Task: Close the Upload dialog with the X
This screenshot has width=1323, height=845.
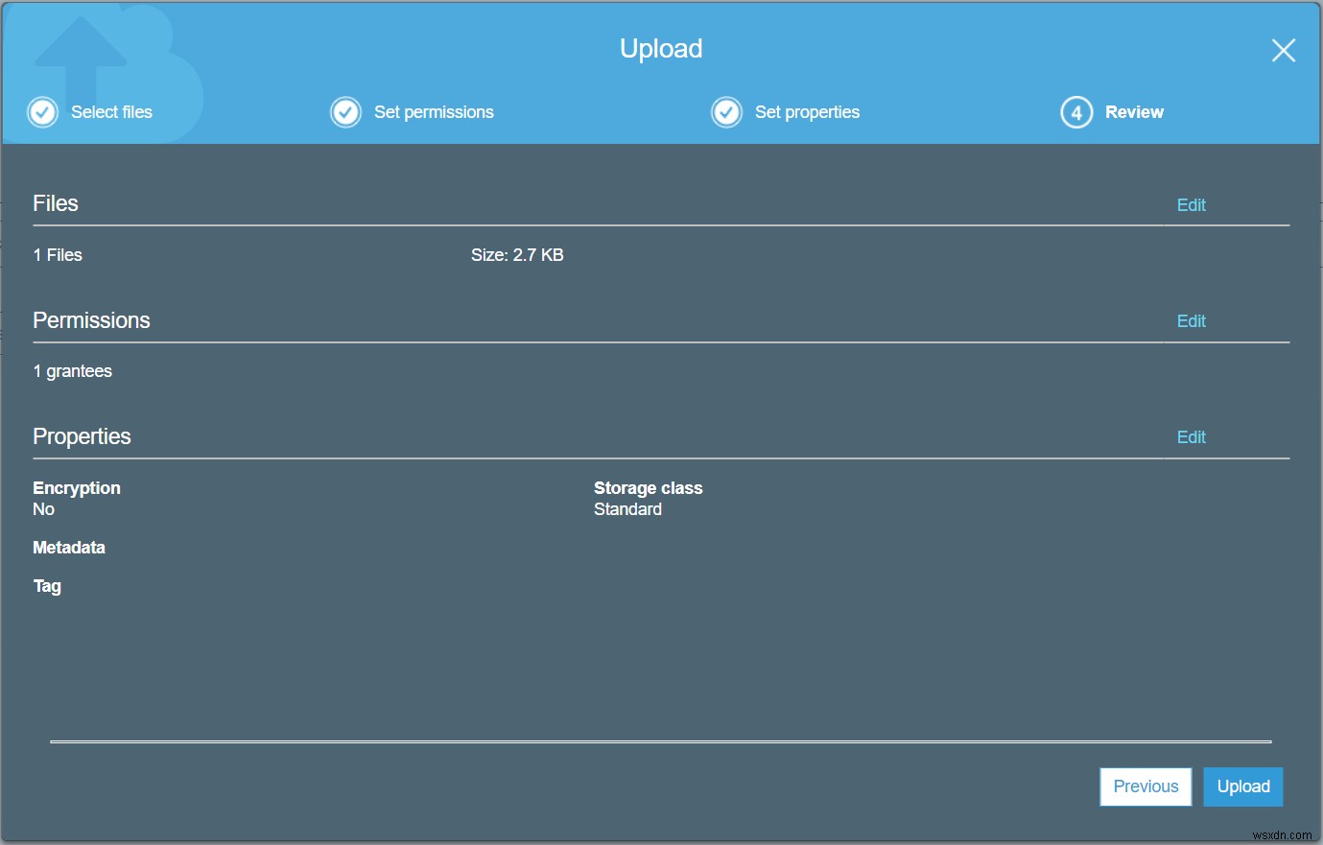Action: click(x=1283, y=50)
